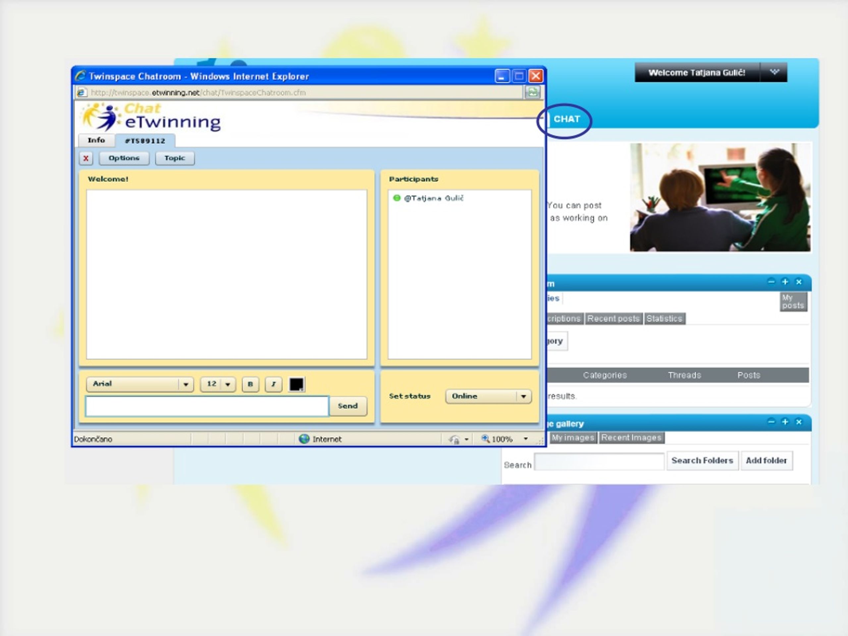The height and width of the screenshot is (636, 848).
Task: Switch to the Statistics tab
Action: (664, 319)
